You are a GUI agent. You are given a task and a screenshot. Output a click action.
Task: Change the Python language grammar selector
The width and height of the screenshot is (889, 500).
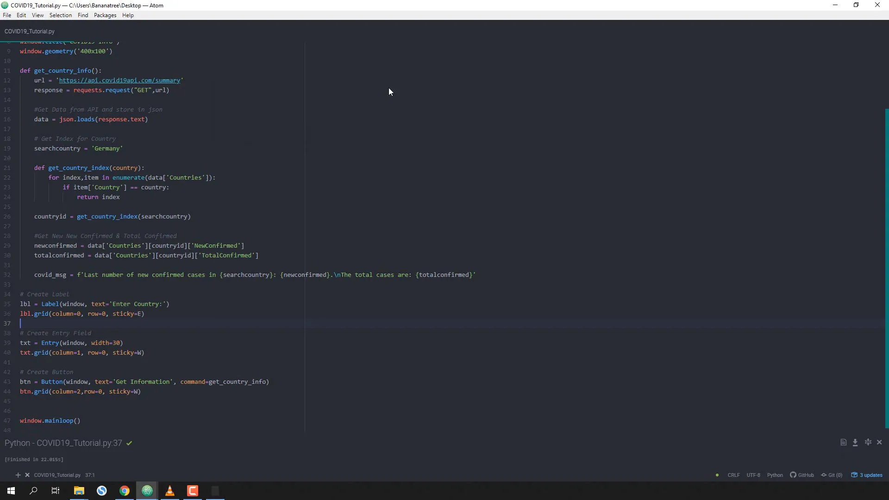pos(775,475)
